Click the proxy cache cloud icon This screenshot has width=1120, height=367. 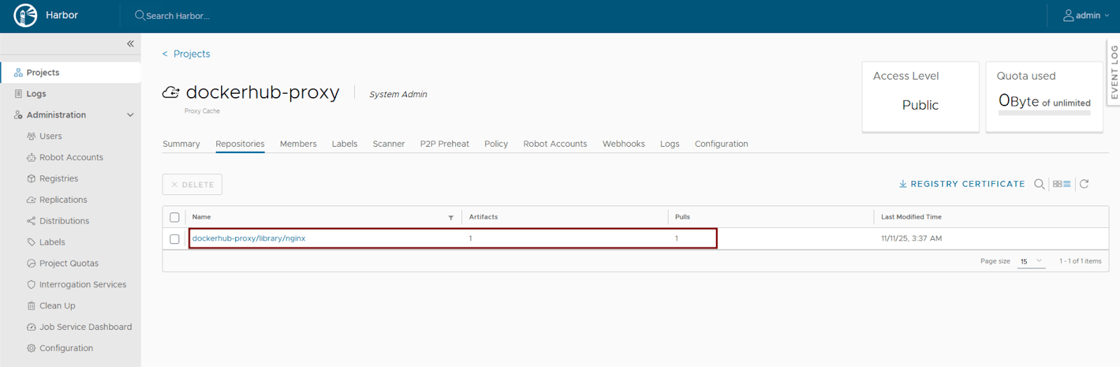click(171, 92)
